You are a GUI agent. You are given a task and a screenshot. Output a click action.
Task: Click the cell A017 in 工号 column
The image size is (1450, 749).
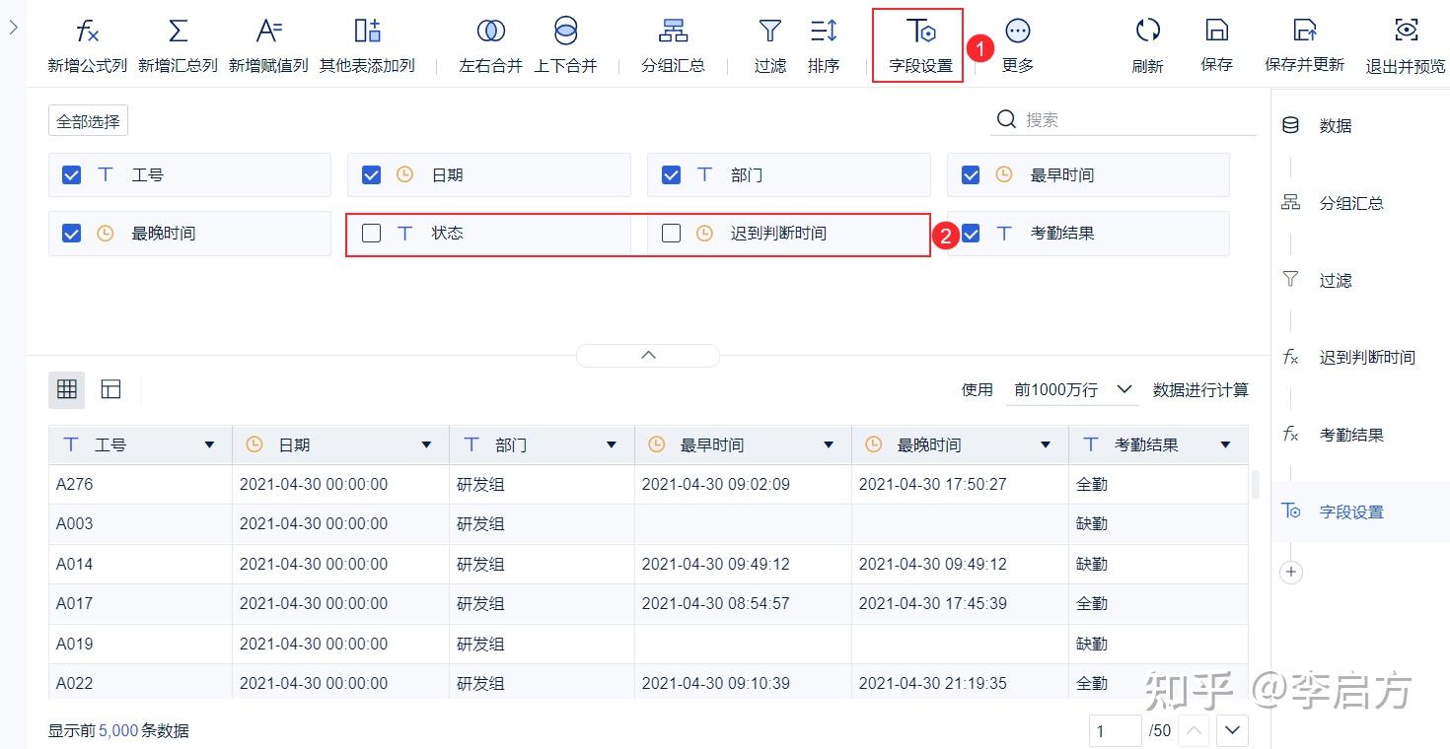coord(140,603)
